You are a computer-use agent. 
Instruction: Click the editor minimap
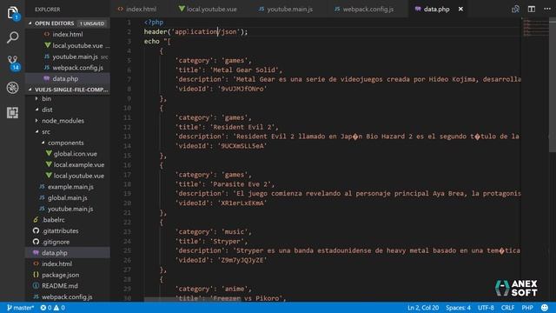click(x=535, y=28)
